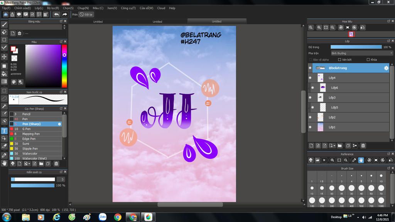Open settings gear of Pen (Sharp) brush

pyautogui.click(x=59, y=124)
